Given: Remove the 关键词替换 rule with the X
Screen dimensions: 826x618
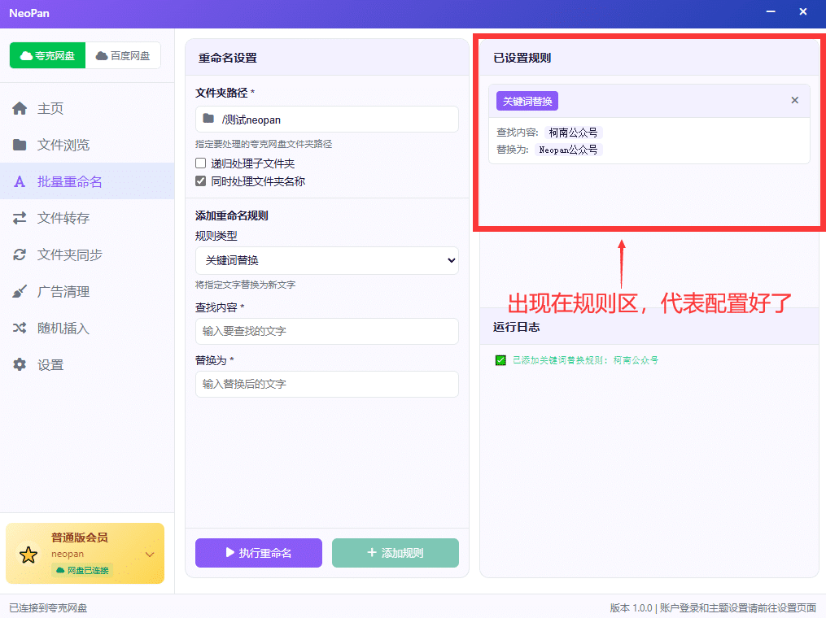Looking at the screenshot, I should point(795,100).
